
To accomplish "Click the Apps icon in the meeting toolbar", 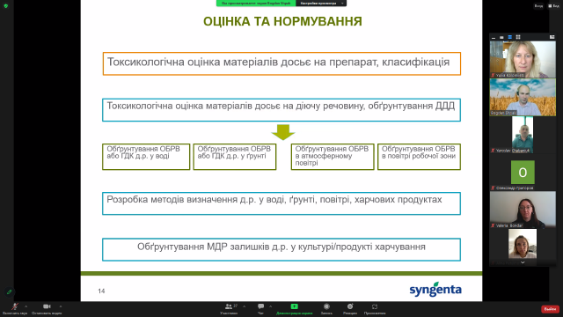I will coord(375,306).
